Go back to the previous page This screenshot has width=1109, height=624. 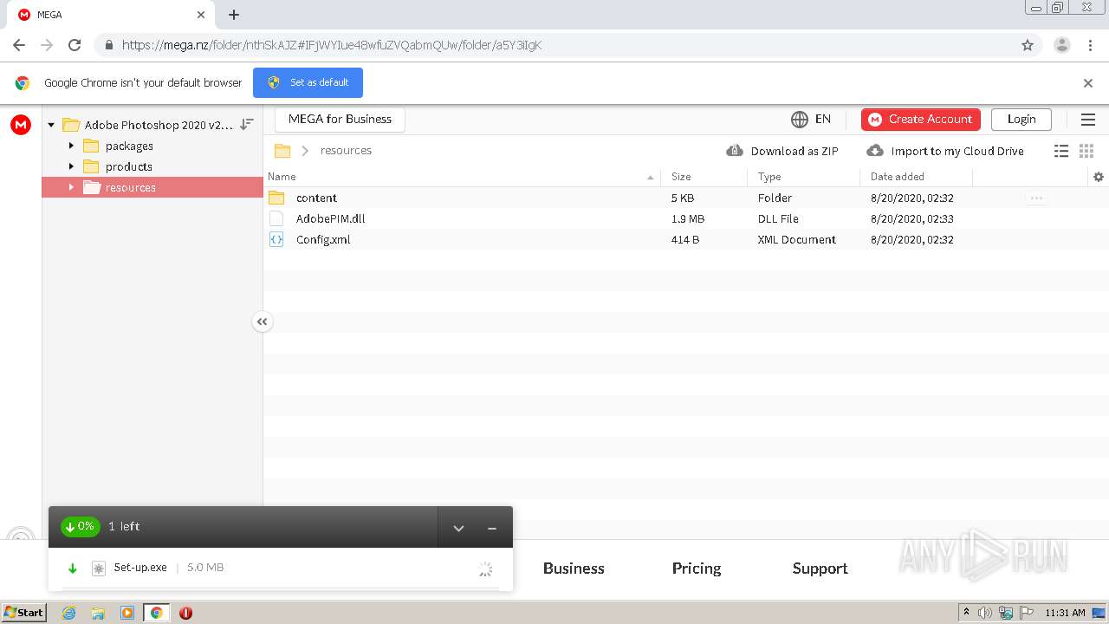click(19, 45)
